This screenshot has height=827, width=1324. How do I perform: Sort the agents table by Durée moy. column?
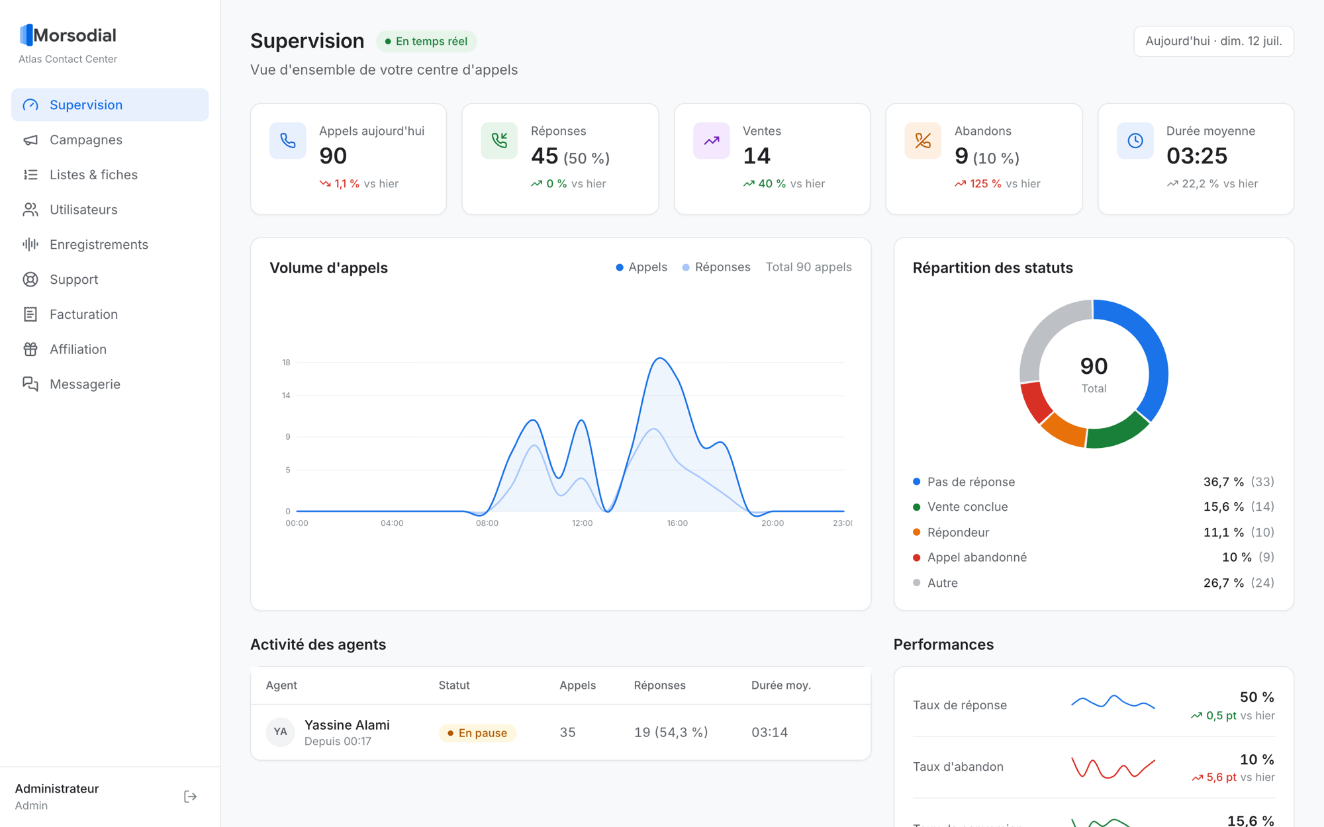pyautogui.click(x=780, y=685)
